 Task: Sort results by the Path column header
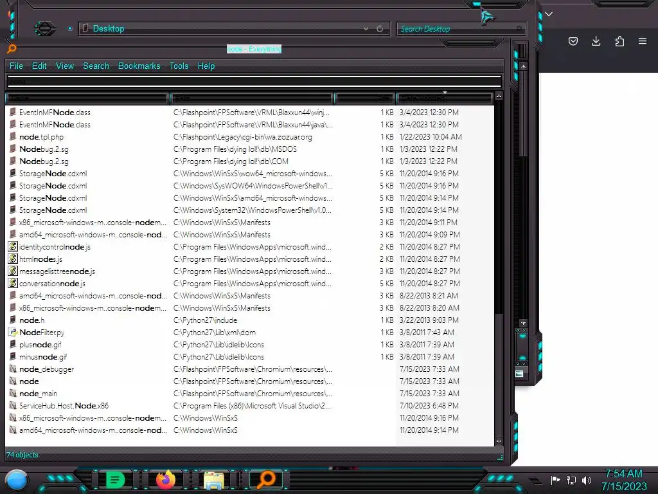tap(251, 98)
